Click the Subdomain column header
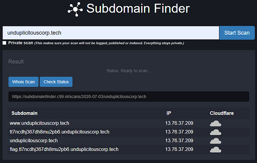The height and width of the screenshot is (163, 257). [24, 113]
